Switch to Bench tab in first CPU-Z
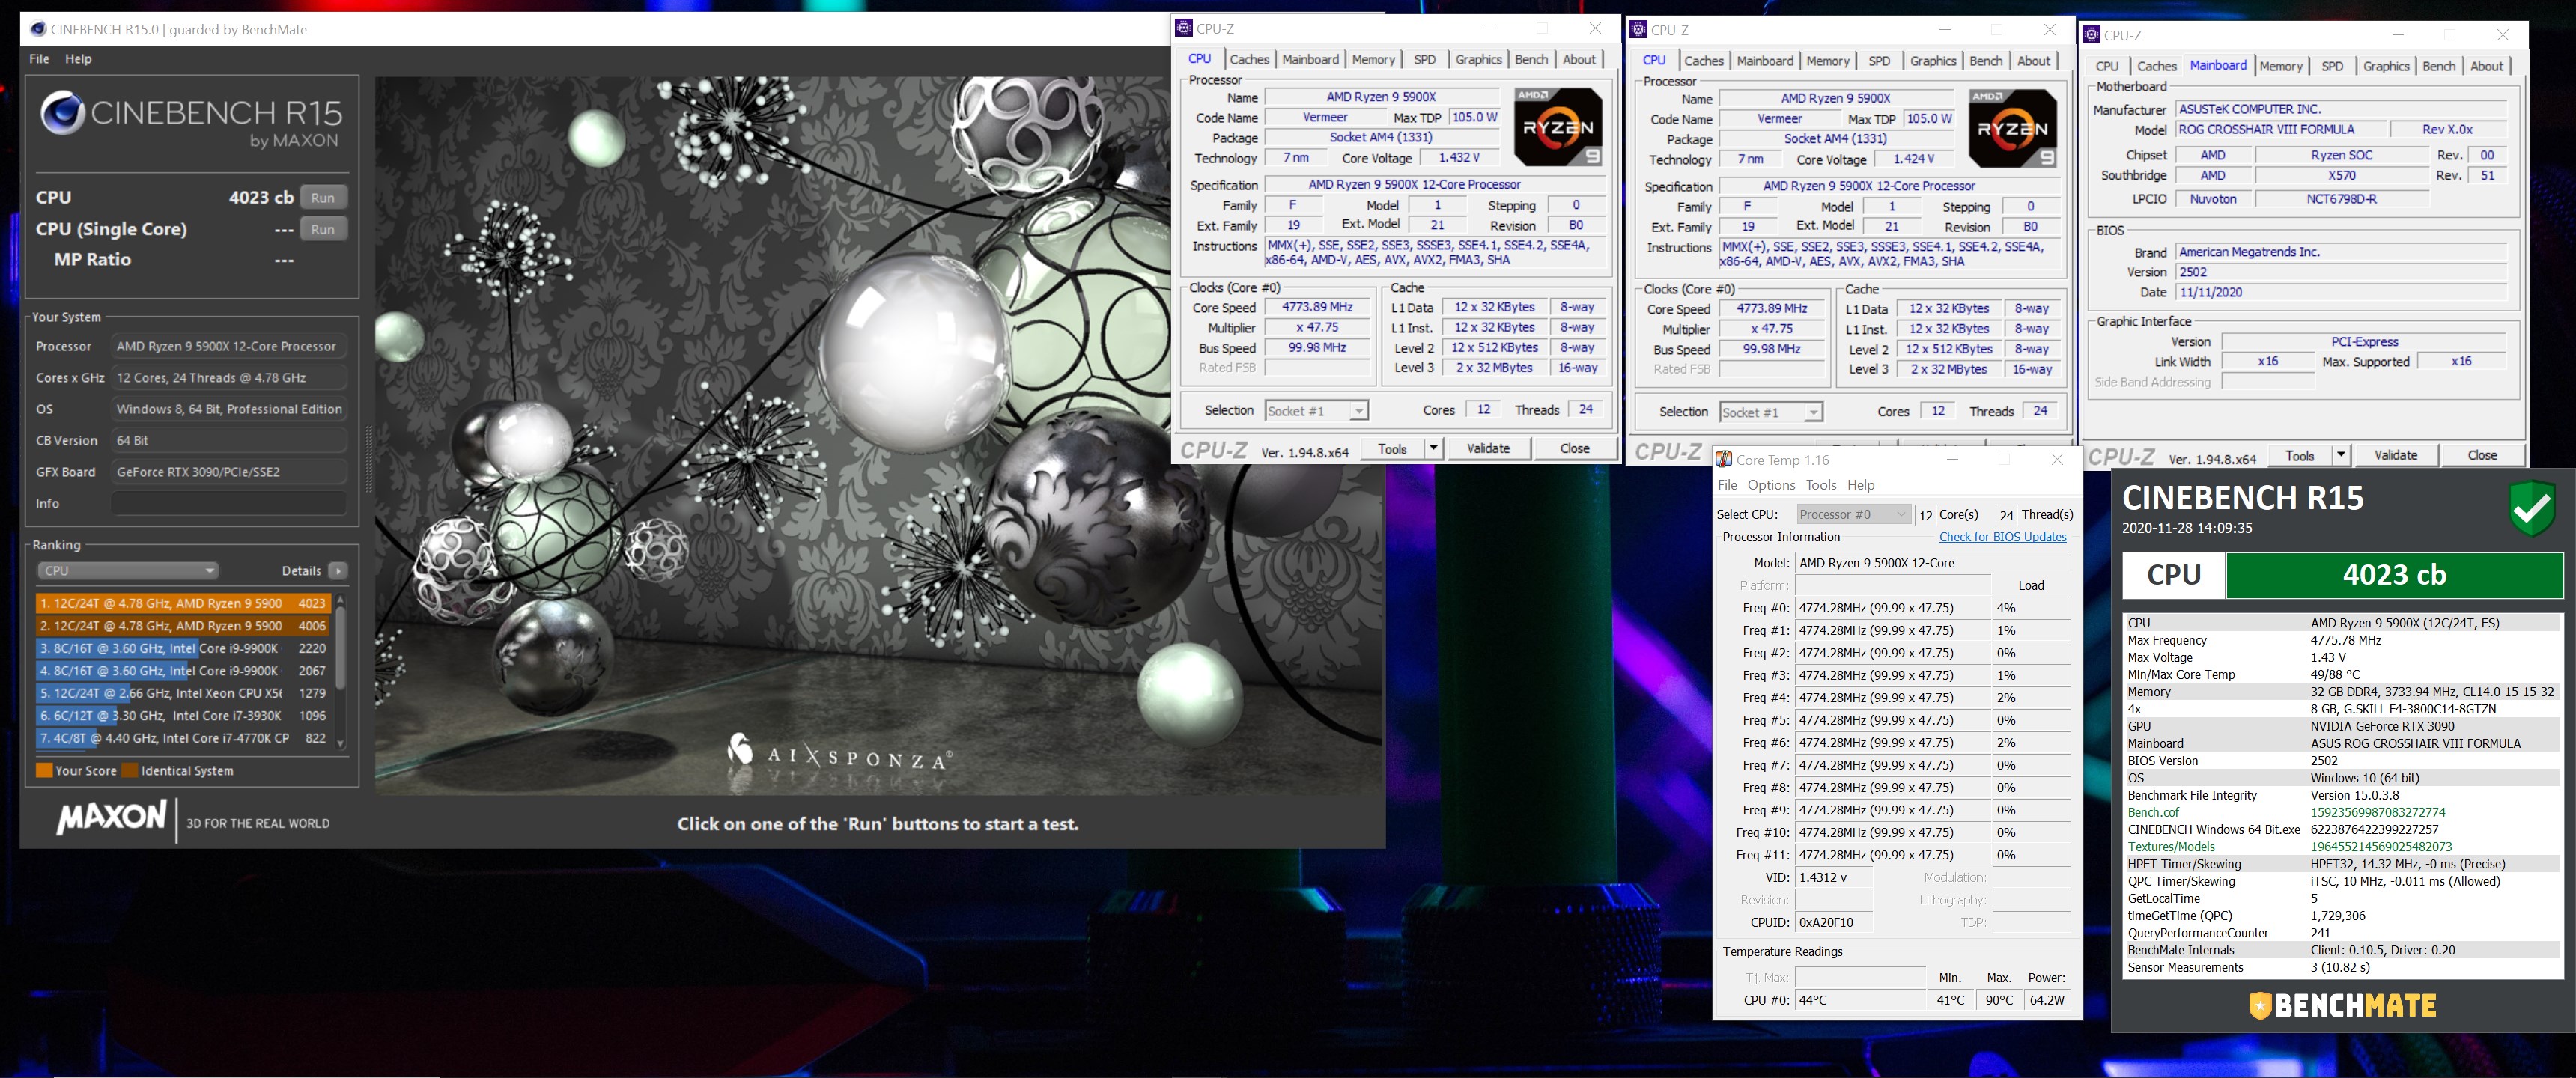The image size is (2576, 1078). pos(1531,60)
